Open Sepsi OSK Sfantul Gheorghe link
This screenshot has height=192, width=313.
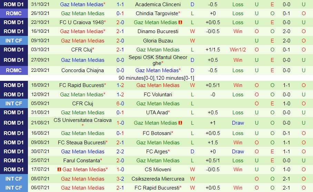[158, 60]
